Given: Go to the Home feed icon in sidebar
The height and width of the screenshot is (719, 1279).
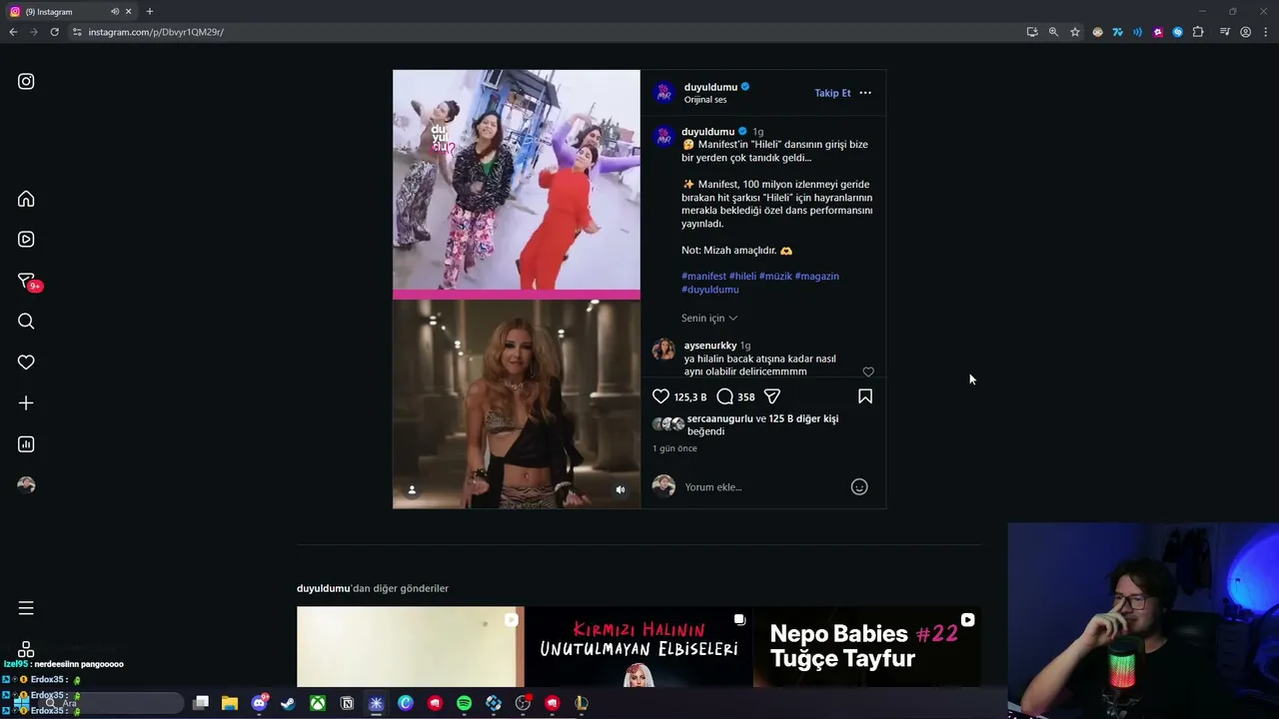Looking at the screenshot, I should pyautogui.click(x=26, y=199).
